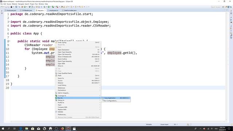Open the notification center icon
The image size is (233, 131).
[229, 128]
